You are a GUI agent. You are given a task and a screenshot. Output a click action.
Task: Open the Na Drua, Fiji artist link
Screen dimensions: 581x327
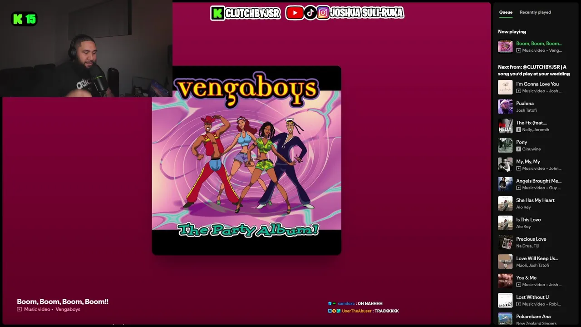click(x=527, y=246)
